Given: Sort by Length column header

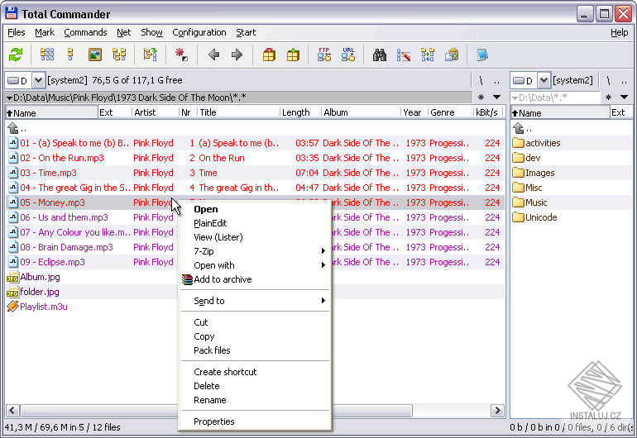Looking at the screenshot, I should [300, 112].
